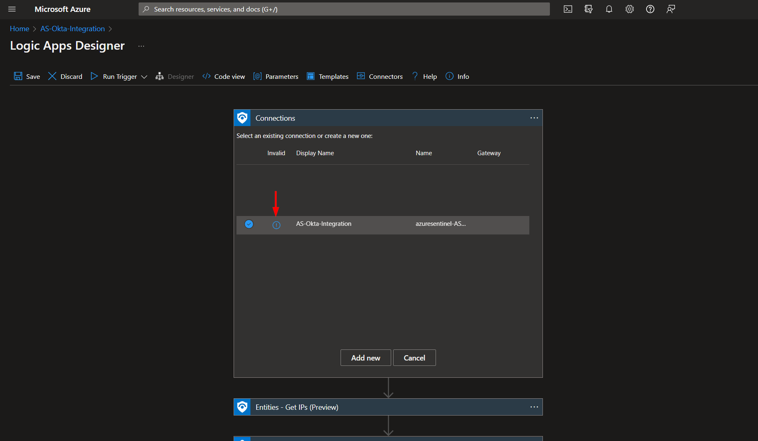The width and height of the screenshot is (758, 441).
Task: Open Cloud Shell from the top bar
Action: [x=568, y=9]
